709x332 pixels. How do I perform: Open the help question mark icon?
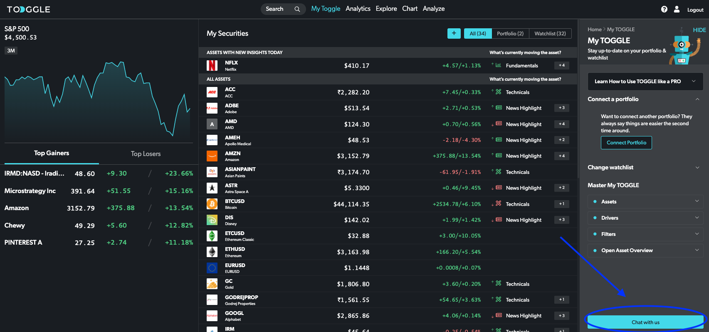coord(664,9)
